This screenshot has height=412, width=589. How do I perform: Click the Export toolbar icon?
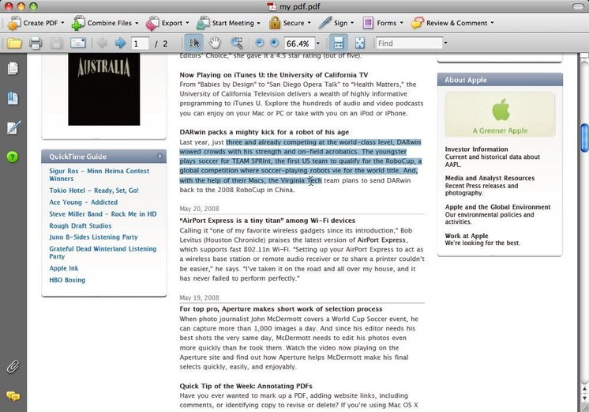click(152, 23)
